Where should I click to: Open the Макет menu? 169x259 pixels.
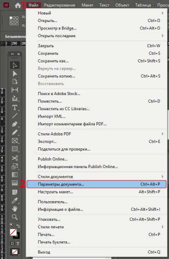coord(87,5)
